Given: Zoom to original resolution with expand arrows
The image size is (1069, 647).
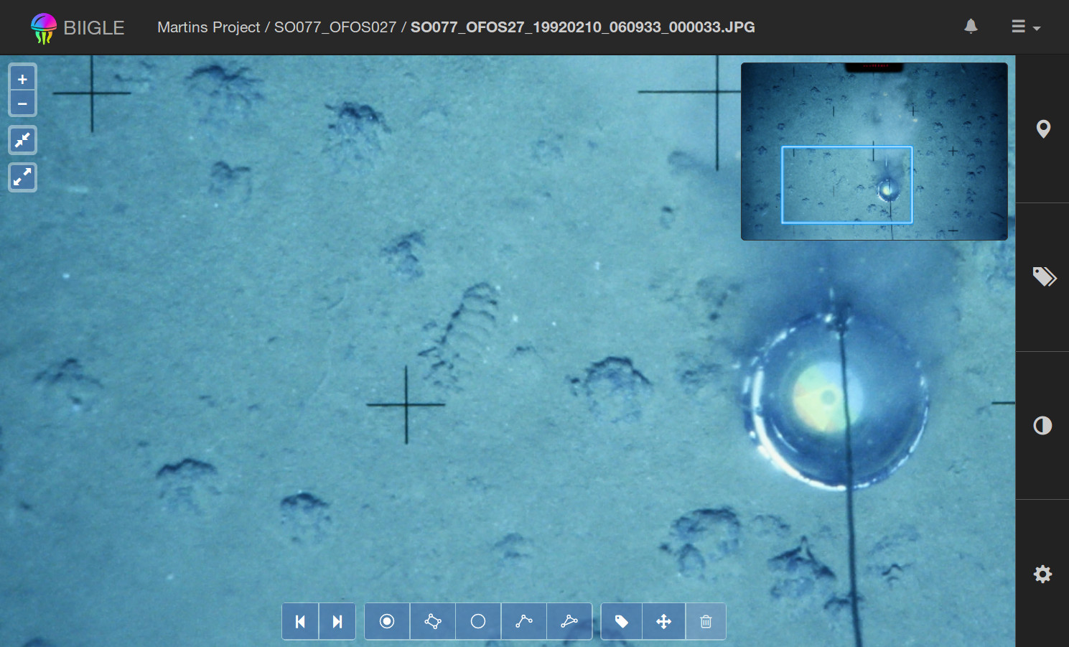Looking at the screenshot, I should click(x=22, y=177).
